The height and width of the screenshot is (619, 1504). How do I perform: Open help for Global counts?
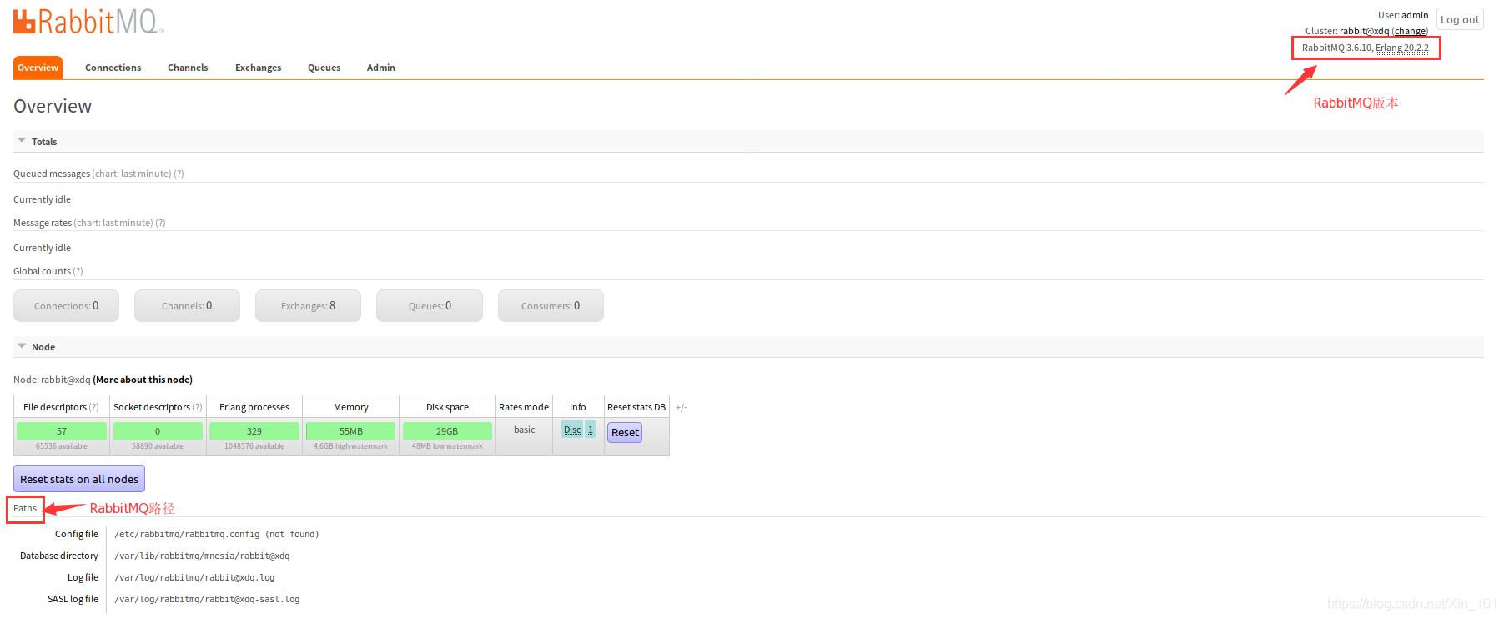click(x=78, y=271)
